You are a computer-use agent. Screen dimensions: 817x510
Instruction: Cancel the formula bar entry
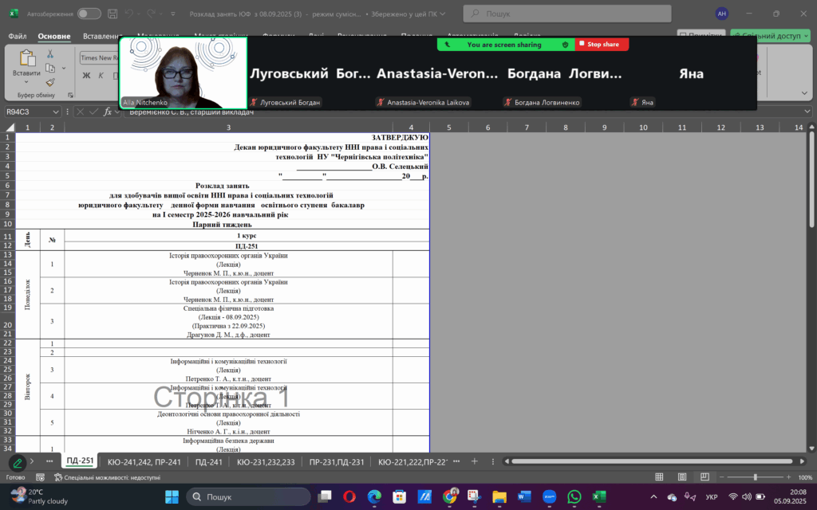pyautogui.click(x=81, y=112)
